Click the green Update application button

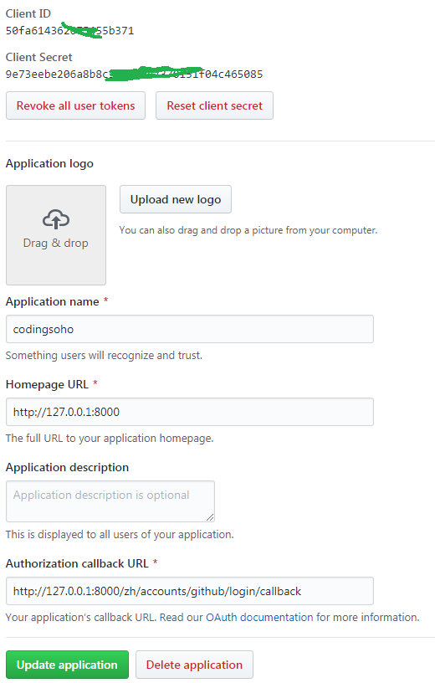click(67, 665)
